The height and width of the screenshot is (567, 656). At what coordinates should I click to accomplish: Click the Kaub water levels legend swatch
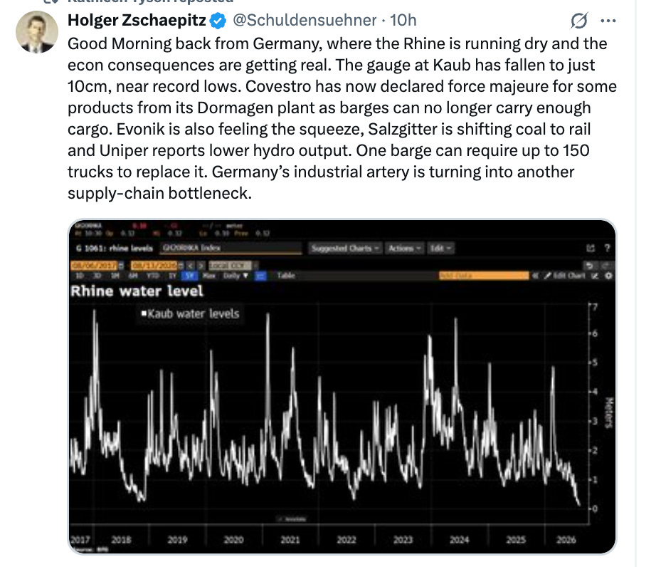click(144, 313)
